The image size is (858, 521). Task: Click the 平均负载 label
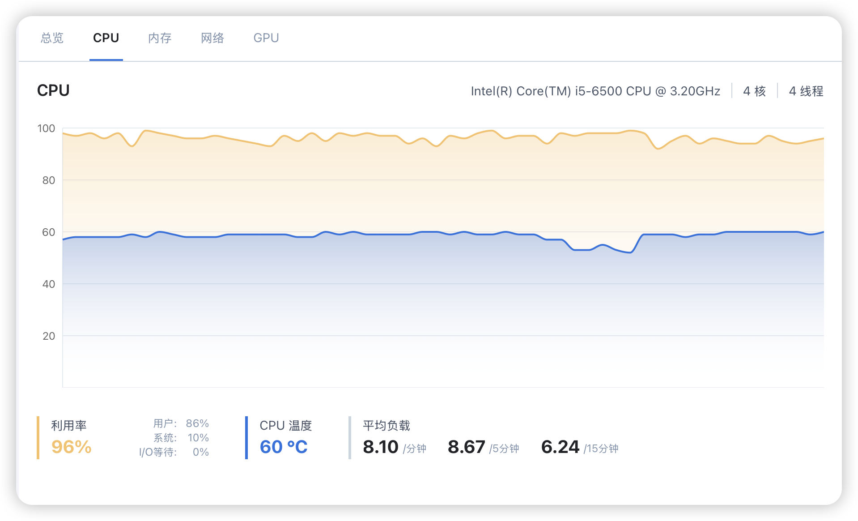[387, 426]
